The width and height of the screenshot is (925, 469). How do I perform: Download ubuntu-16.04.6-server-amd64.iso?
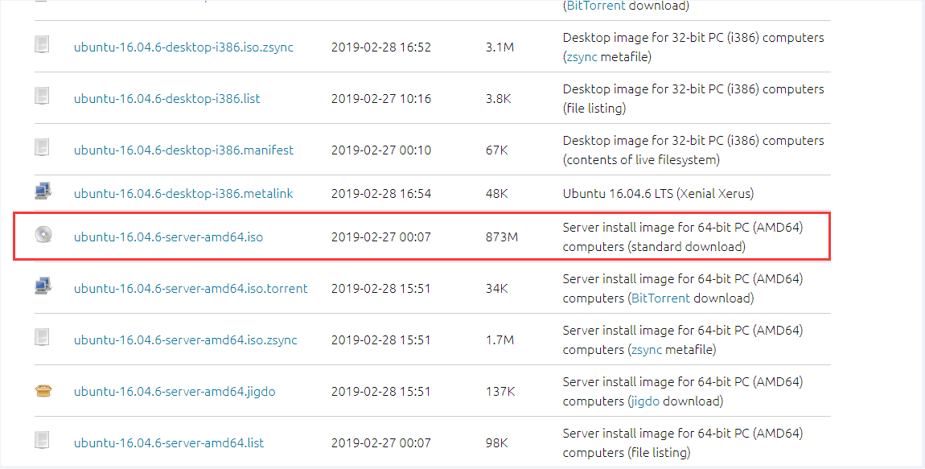pos(169,237)
